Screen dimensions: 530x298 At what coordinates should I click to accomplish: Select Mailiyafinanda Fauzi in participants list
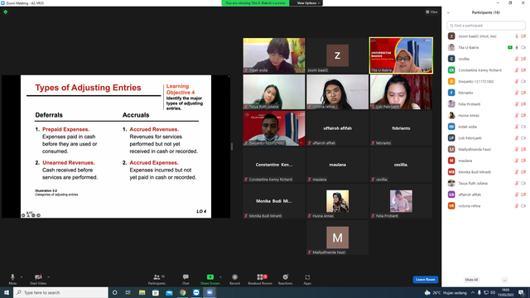[486, 149]
